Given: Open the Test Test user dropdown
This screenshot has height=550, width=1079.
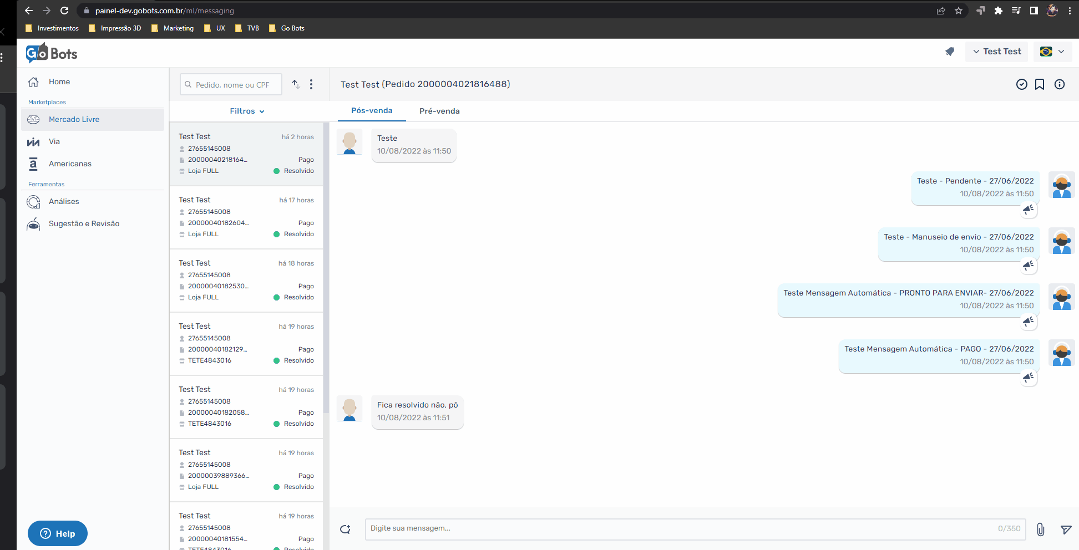Looking at the screenshot, I should [996, 52].
